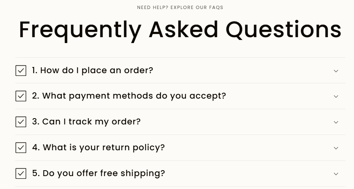Click the chevron arrow for the payment methods question
This screenshot has width=354, height=189.
pos(336,96)
